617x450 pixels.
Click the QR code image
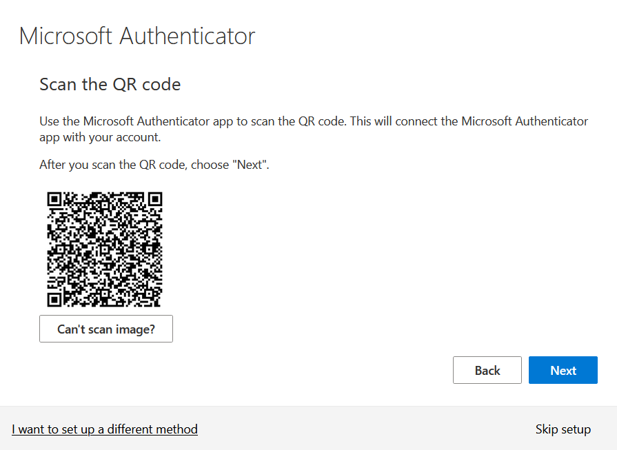[x=105, y=249]
